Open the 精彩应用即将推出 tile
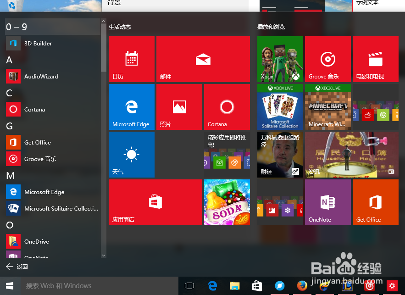This screenshot has width=405, height=295. (x=227, y=155)
